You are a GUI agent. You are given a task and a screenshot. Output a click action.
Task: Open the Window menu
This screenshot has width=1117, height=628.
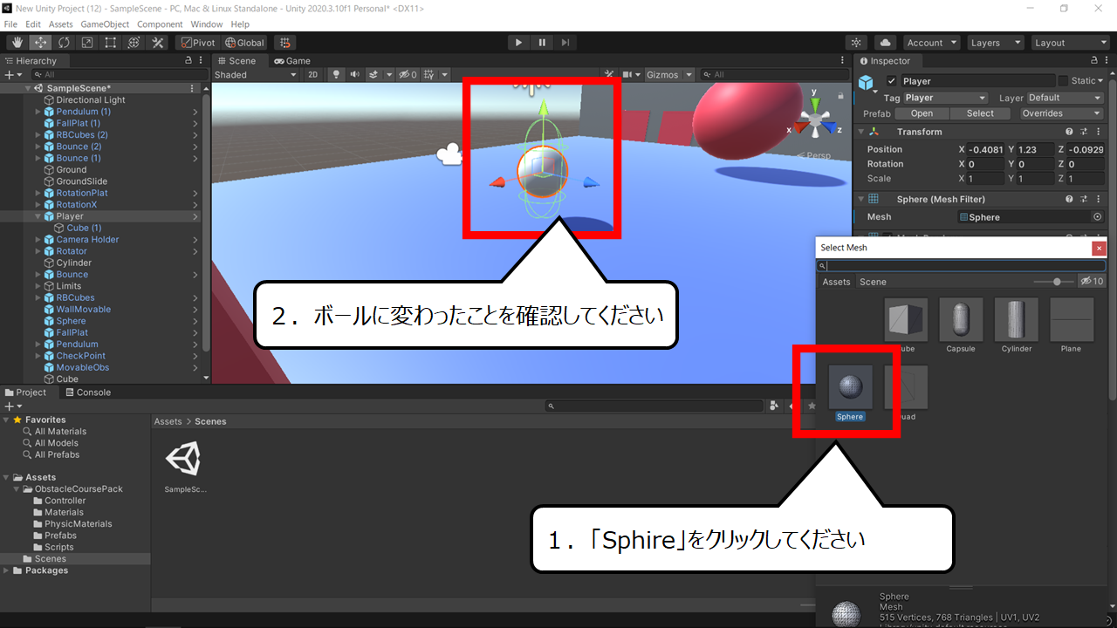coord(206,24)
